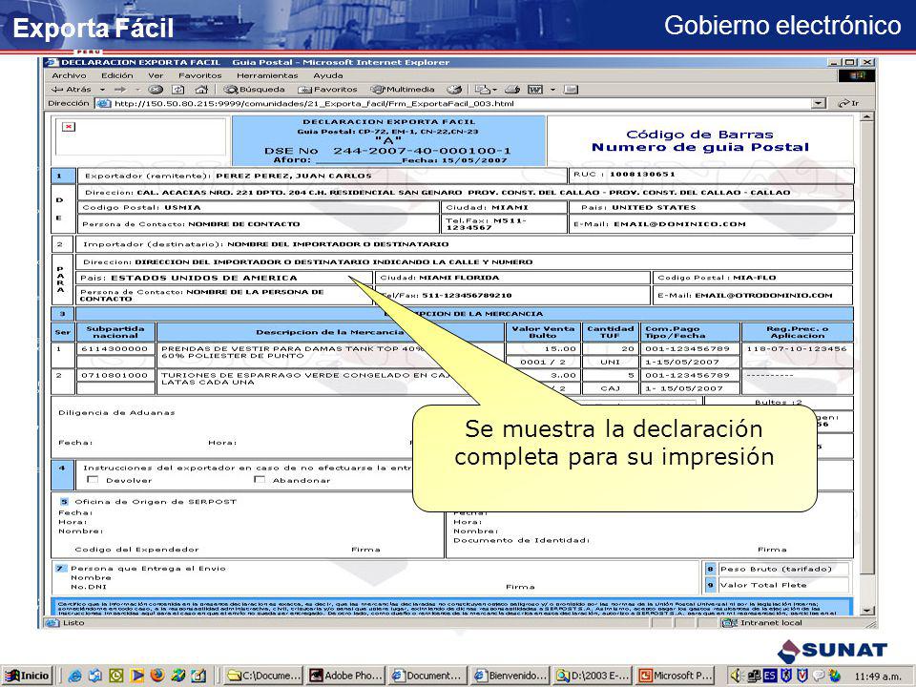Click EMAIL@OTRODOMINIO.COM text
The image size is (916, 687).
763,295
